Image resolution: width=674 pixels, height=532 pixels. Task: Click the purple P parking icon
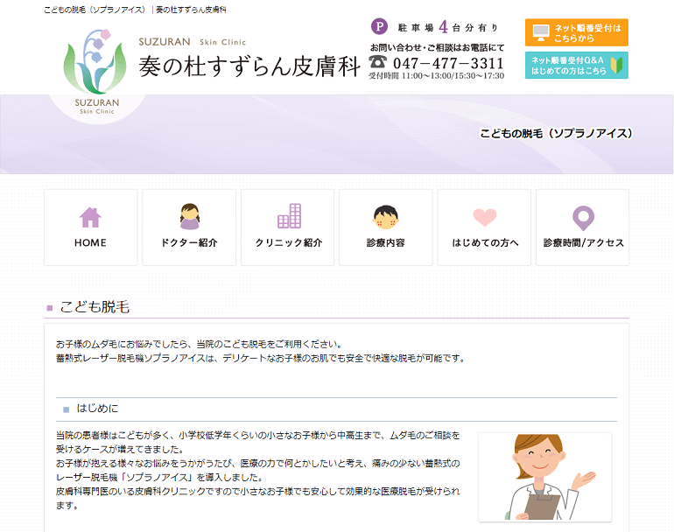(379, 26)
